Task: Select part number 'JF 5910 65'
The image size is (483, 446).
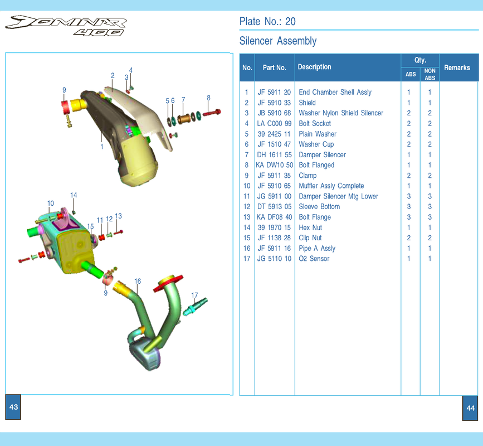Action: pos(274,186)
